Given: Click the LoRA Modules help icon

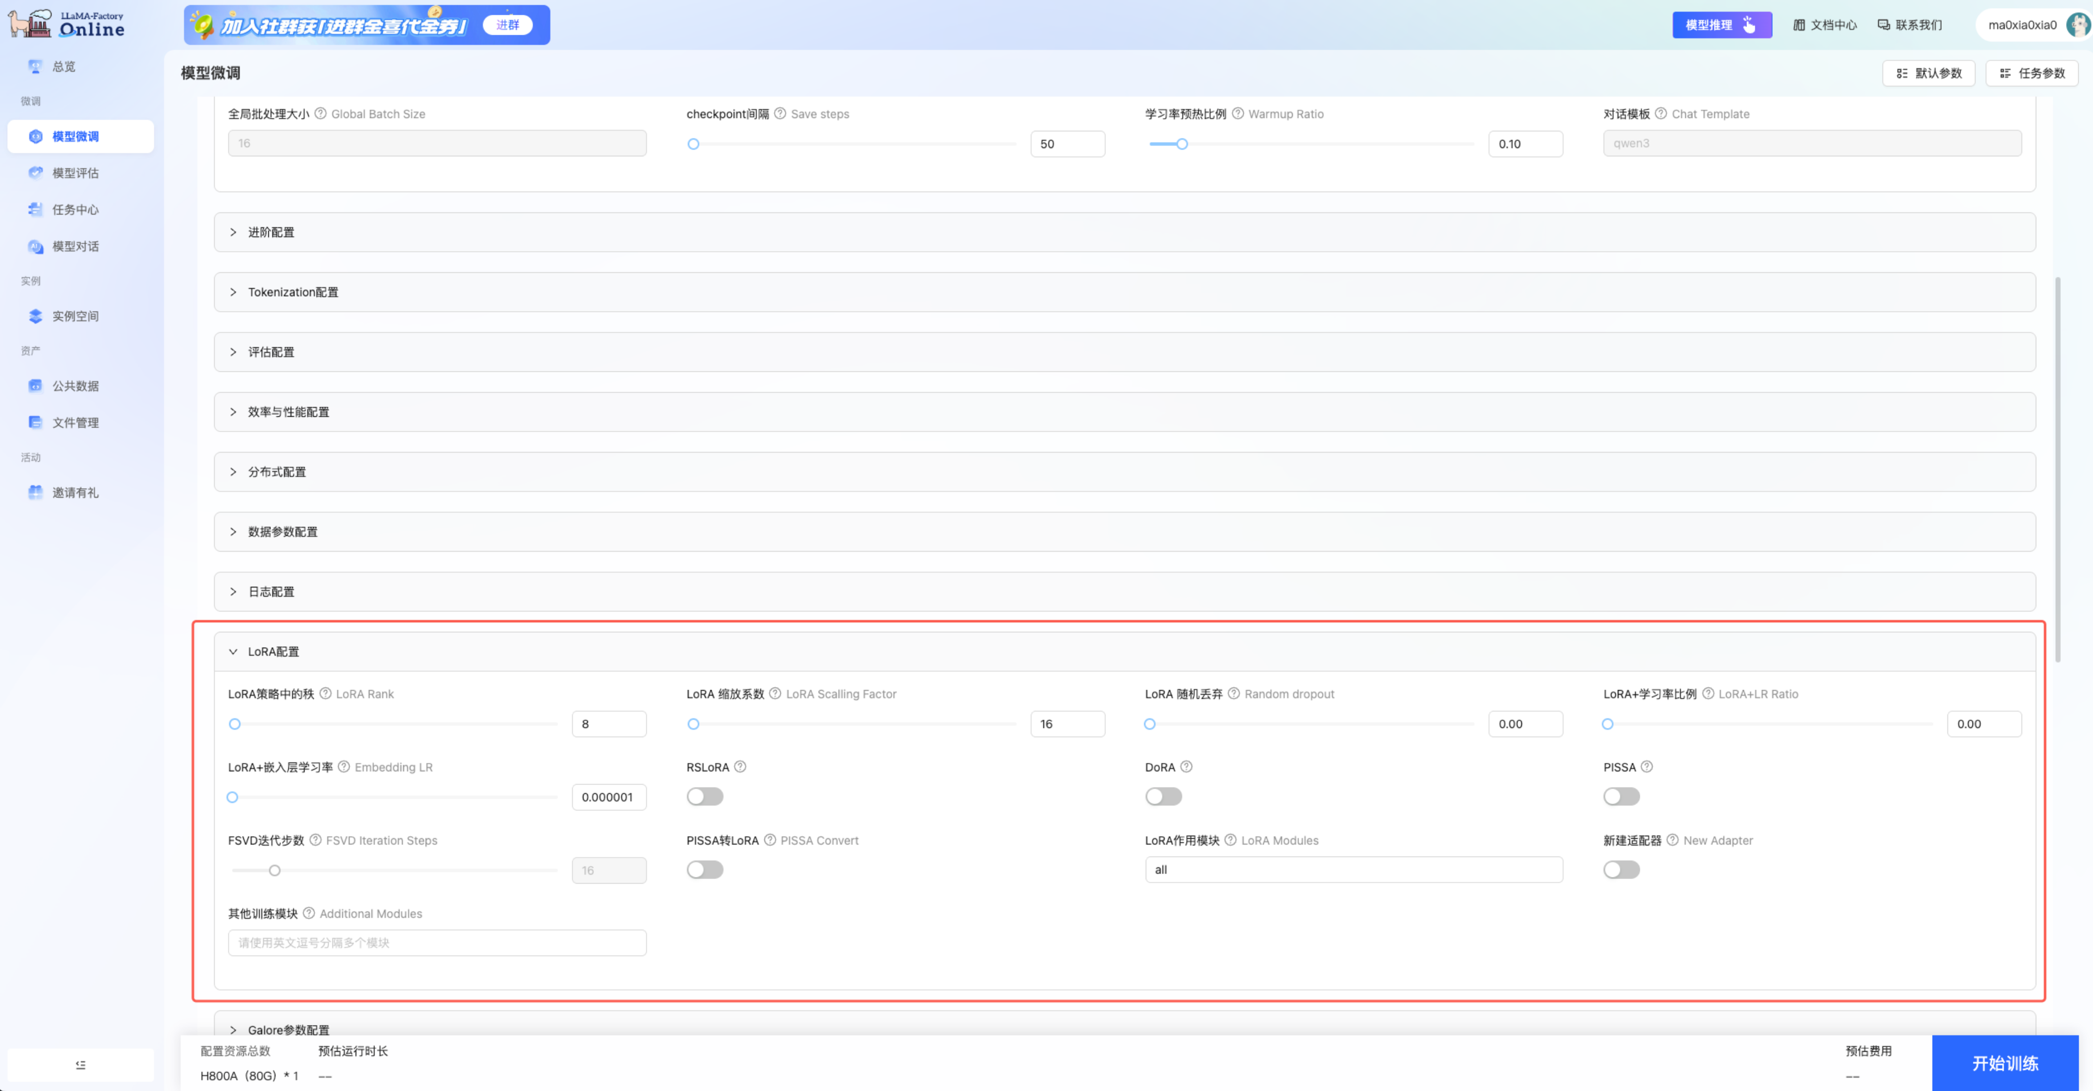Looking at the screenshot, I should [x=1230, y=840].
